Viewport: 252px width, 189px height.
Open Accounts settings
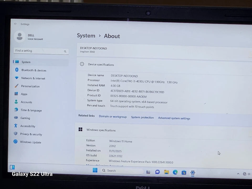click(x=26, y=102)
